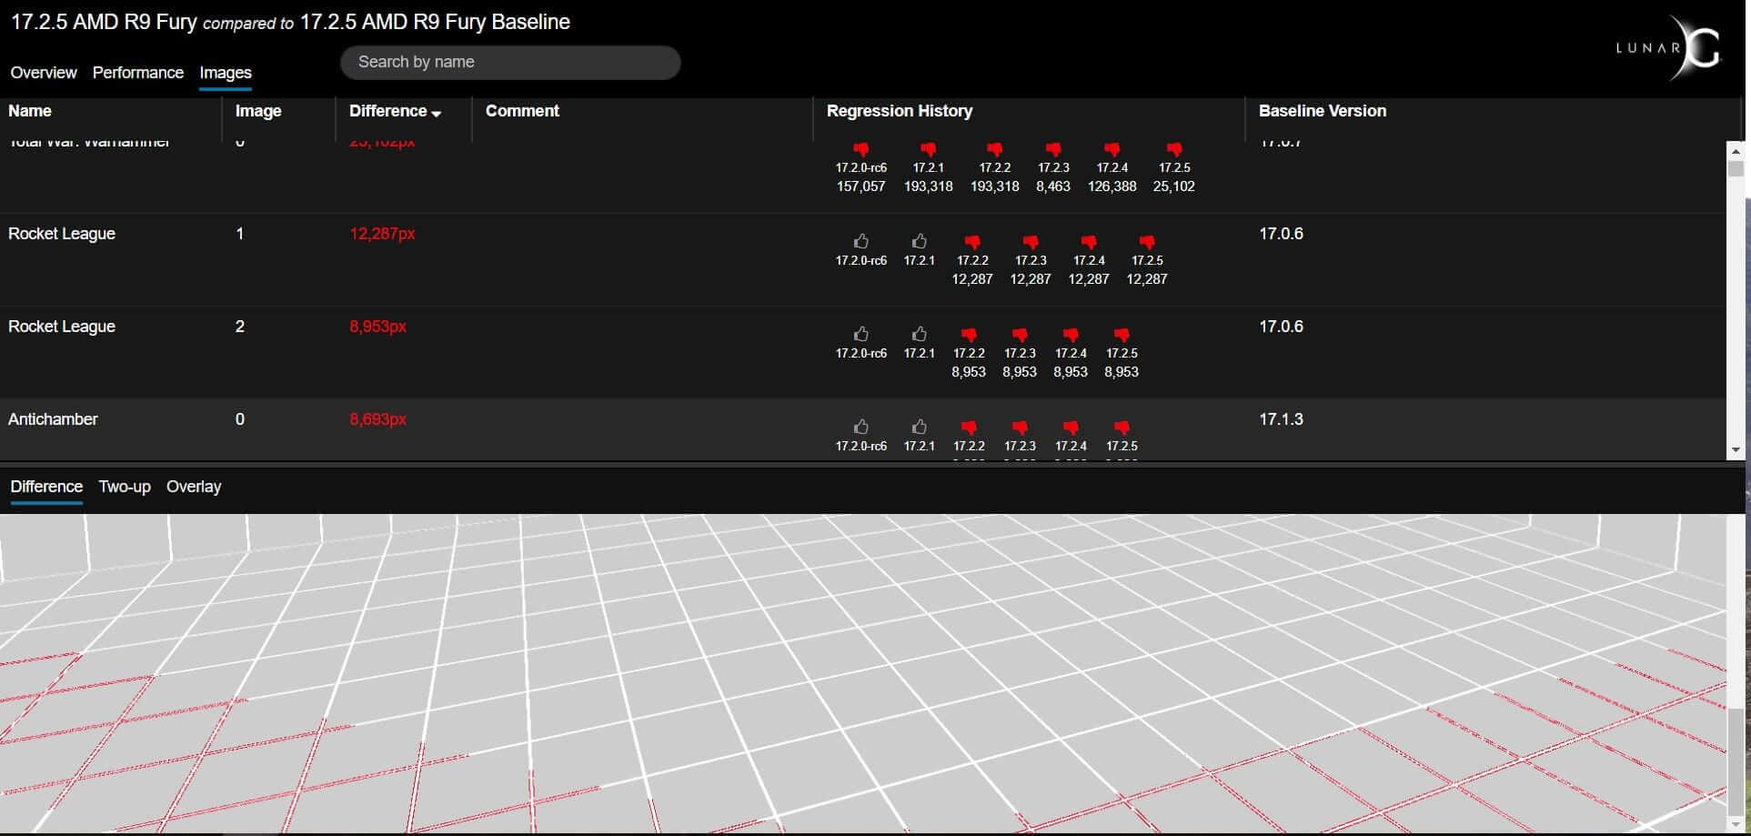The height and width of the screenshot is (836, 1751).
Task: Click Total War thumbs-down icon for 17.2.4
Action: tap(1112, 149)
